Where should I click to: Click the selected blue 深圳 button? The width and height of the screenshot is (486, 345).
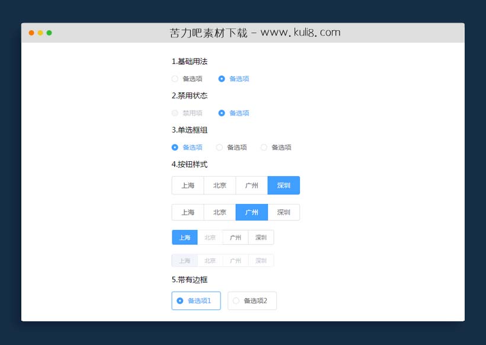pyautogui.click(x=284, y=185)
